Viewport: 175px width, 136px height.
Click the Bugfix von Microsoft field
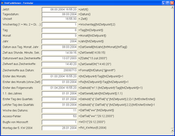(59, 122)
